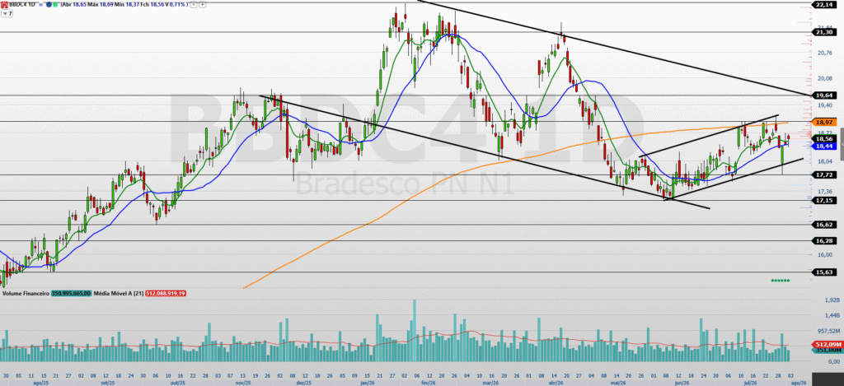This screenshot has height=386, width=844.
Task: Click the Volume Financeiro indicator label
Action: (x=26, y=294)
